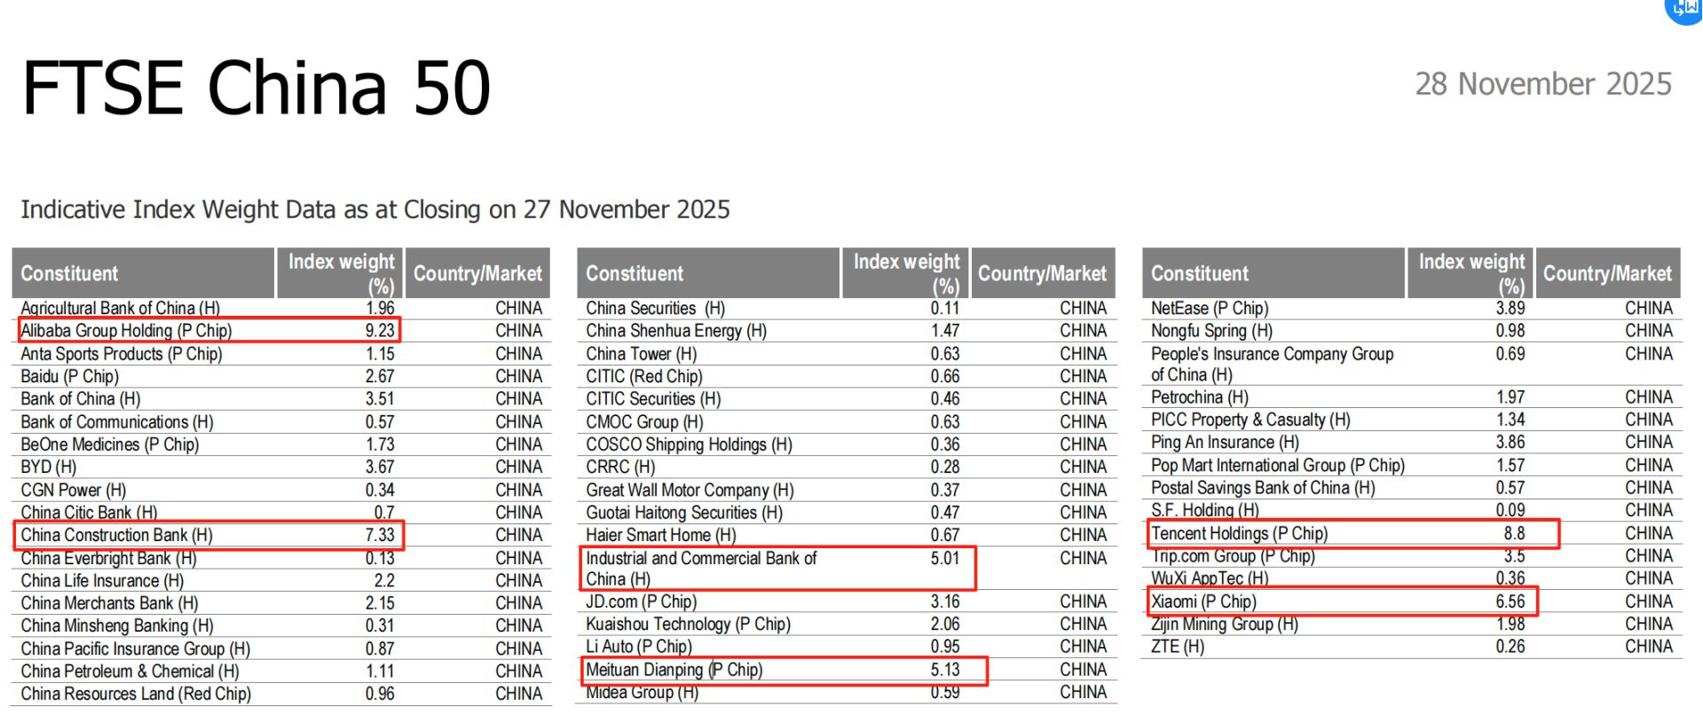Select the Alibaba Group Holding row name
The image size is (1703, 723).
coord(126,331)
